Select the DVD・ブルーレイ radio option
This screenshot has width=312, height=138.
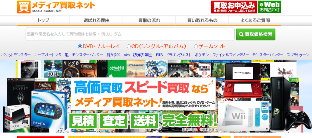(80, 47)
